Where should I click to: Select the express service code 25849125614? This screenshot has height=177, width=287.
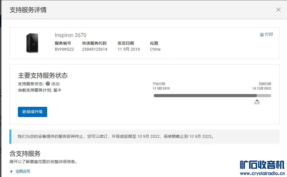click(x=95, y=49)
